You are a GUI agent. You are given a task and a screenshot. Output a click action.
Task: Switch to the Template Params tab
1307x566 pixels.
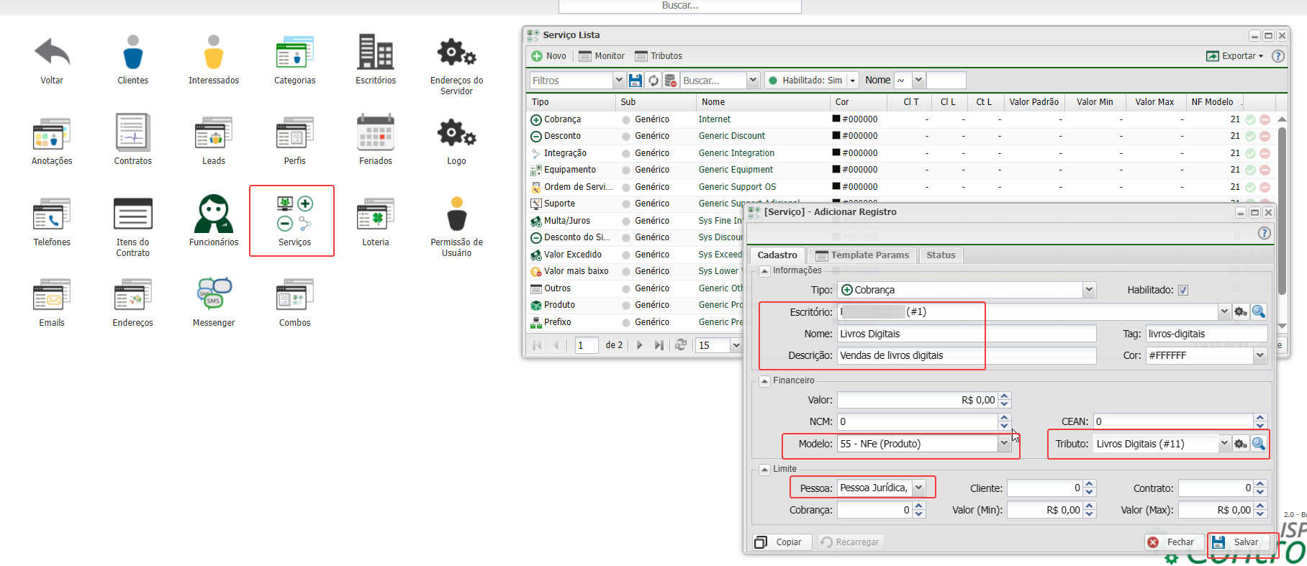click(862, 255)
